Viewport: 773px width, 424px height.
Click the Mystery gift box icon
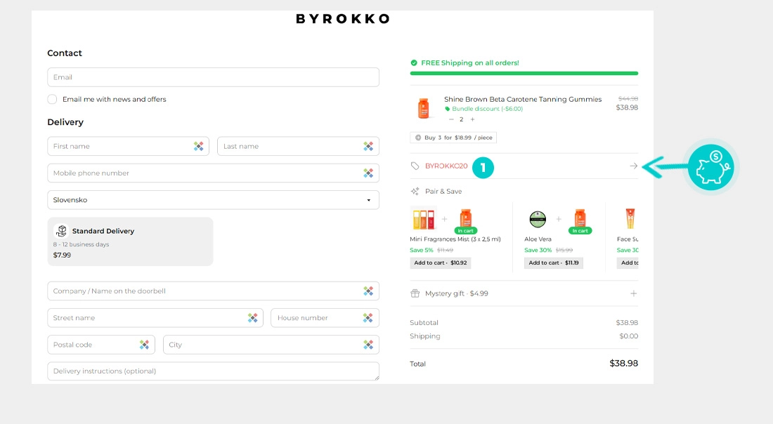(415, 293)
